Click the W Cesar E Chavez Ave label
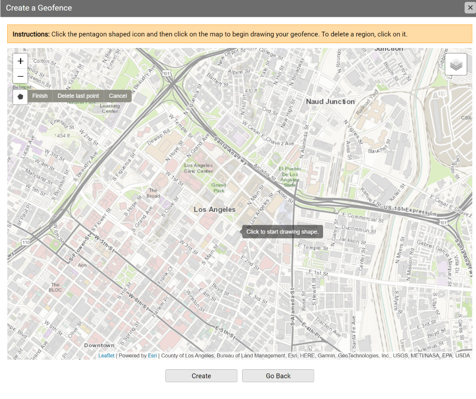Image resolution: width=476 pixels, height=399 pixels. coord(268,134)
